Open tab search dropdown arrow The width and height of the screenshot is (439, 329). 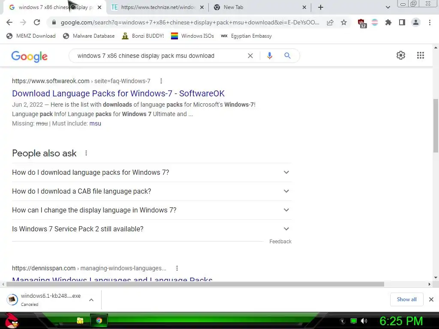[388, 7]
